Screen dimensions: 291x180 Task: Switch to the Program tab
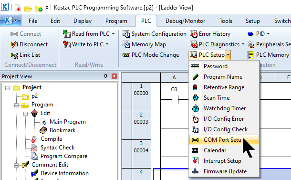[116, 21]
